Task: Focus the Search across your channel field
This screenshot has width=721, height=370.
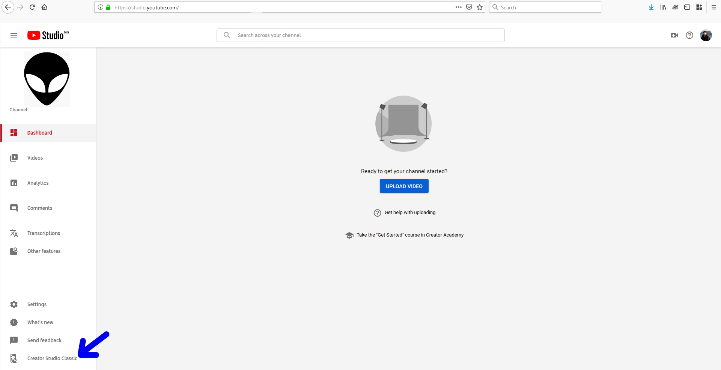Action: click(x=368, y=35)
